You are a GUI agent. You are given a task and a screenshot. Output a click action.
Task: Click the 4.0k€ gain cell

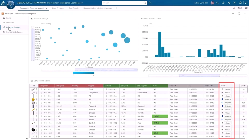(160, 133)
